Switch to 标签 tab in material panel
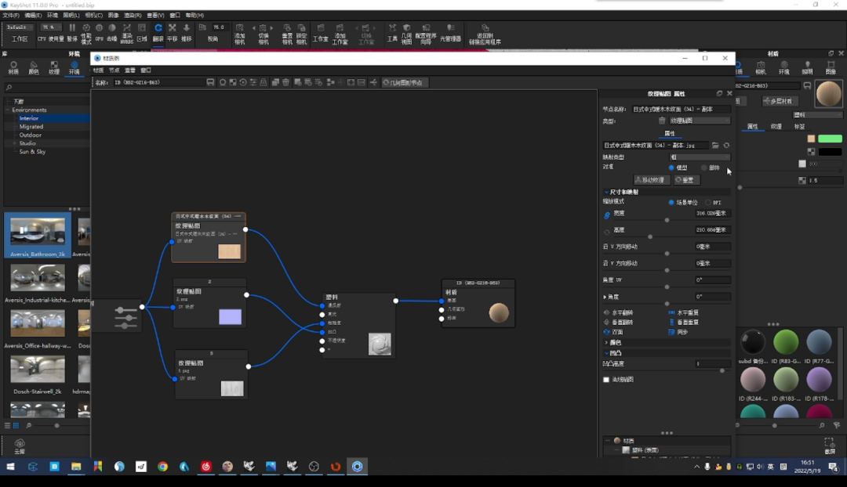This screenshot has height=487, width=847. click(799, 127)
